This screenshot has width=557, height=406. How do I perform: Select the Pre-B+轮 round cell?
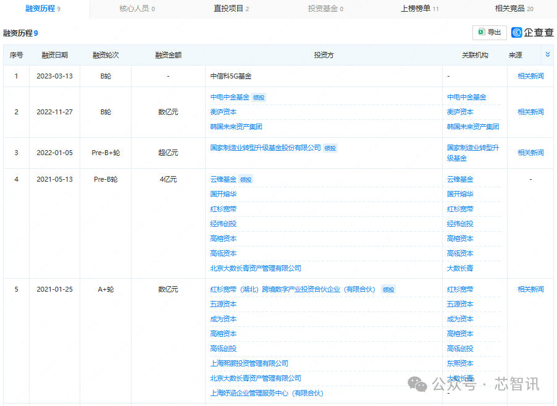(106, 153)
